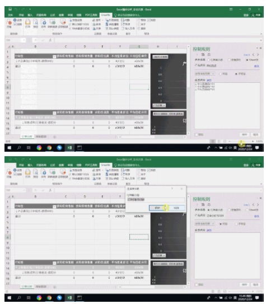This screenshot has width=266, height=304.
Task: Click the previous arrow in top 控制规则 panel
Action: [x=253, y=55]
